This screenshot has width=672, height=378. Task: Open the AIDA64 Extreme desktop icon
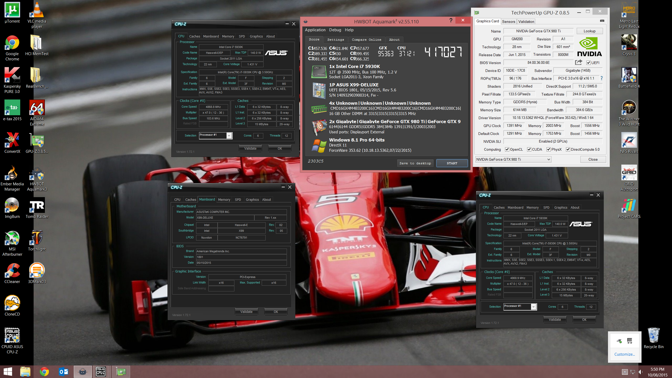pyautogui.click(x=37, y=113)
